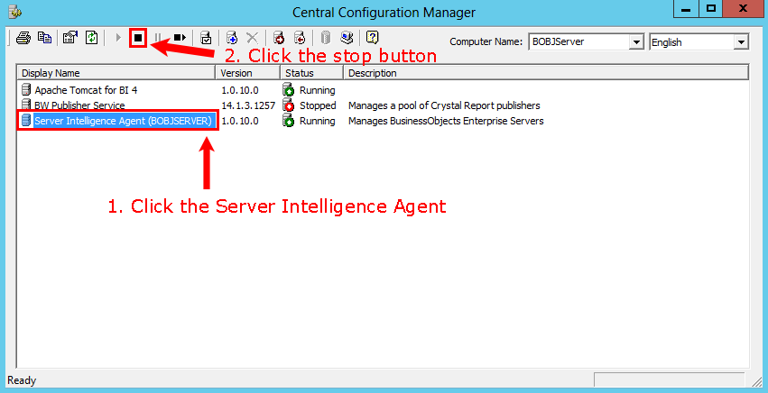The height and width of the screenshot is (393, 768).
Task: Click the Apache Tomcat version 1.0.10.0
Action: 240,90
